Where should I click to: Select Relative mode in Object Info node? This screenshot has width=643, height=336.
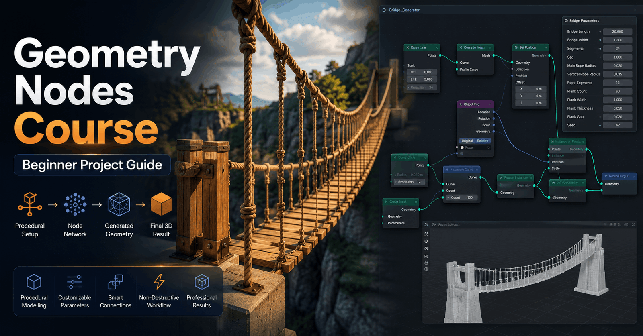click(483, 141)
